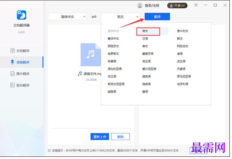Click greyed 简体中文 option in list
The width and height of the screenshot is (232, 159).
113,31
